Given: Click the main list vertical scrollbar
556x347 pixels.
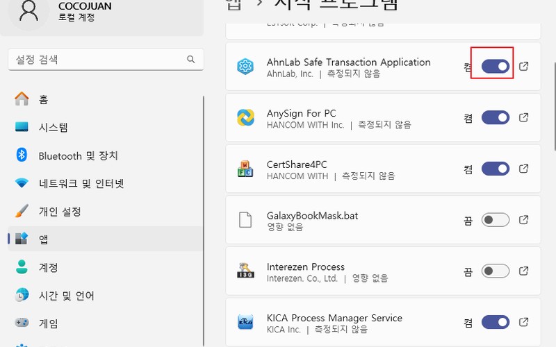Looking at the screenshot, I should (x=554, y=106).
